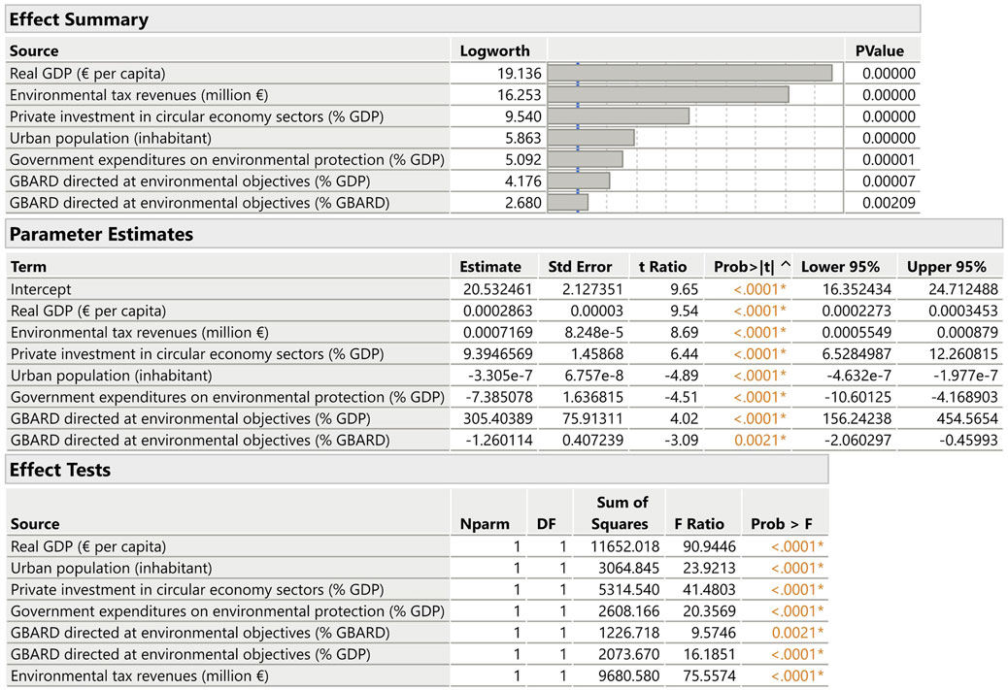Collapse the Effect Tests section header
This screenshot has width=1008, height=690.
click(x=417, y=470)
